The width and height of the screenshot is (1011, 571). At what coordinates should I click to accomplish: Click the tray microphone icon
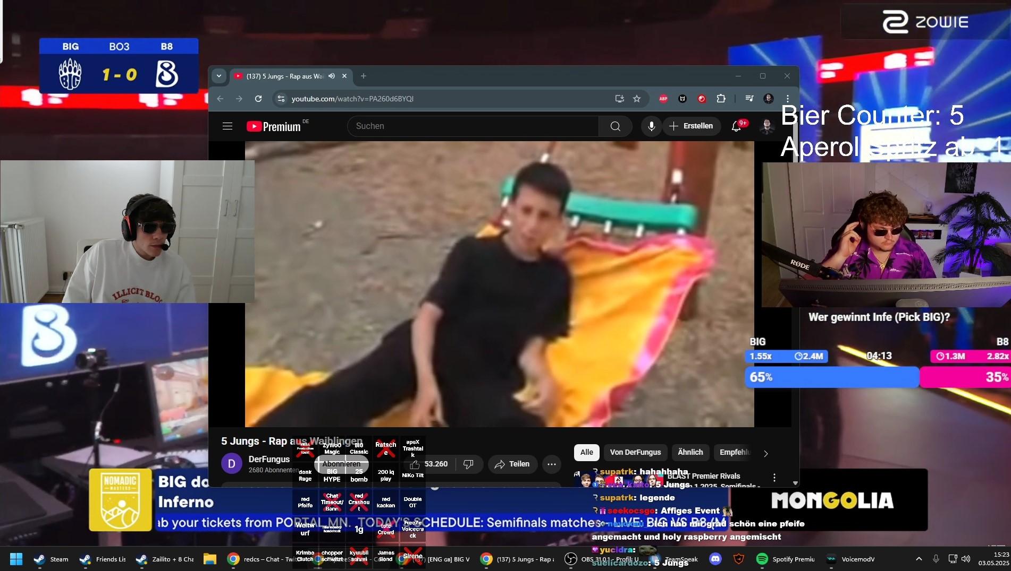(936, 559)
